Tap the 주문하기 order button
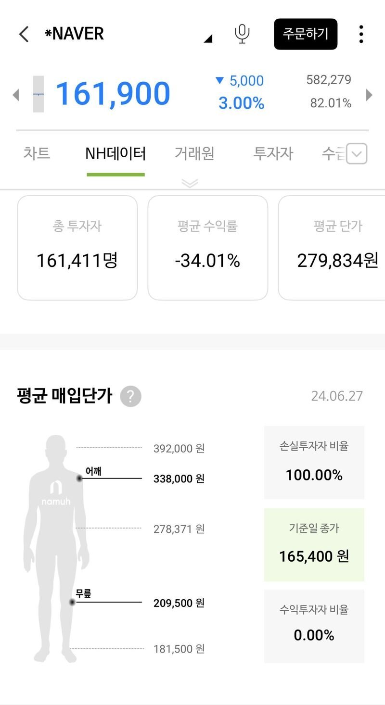The height and width of the screenshot is (705, 385). 306,34
